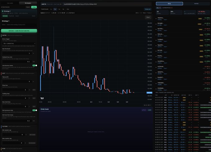
Task: Expand the Eir7zQ position row arrow
Action: click(156, 51)
